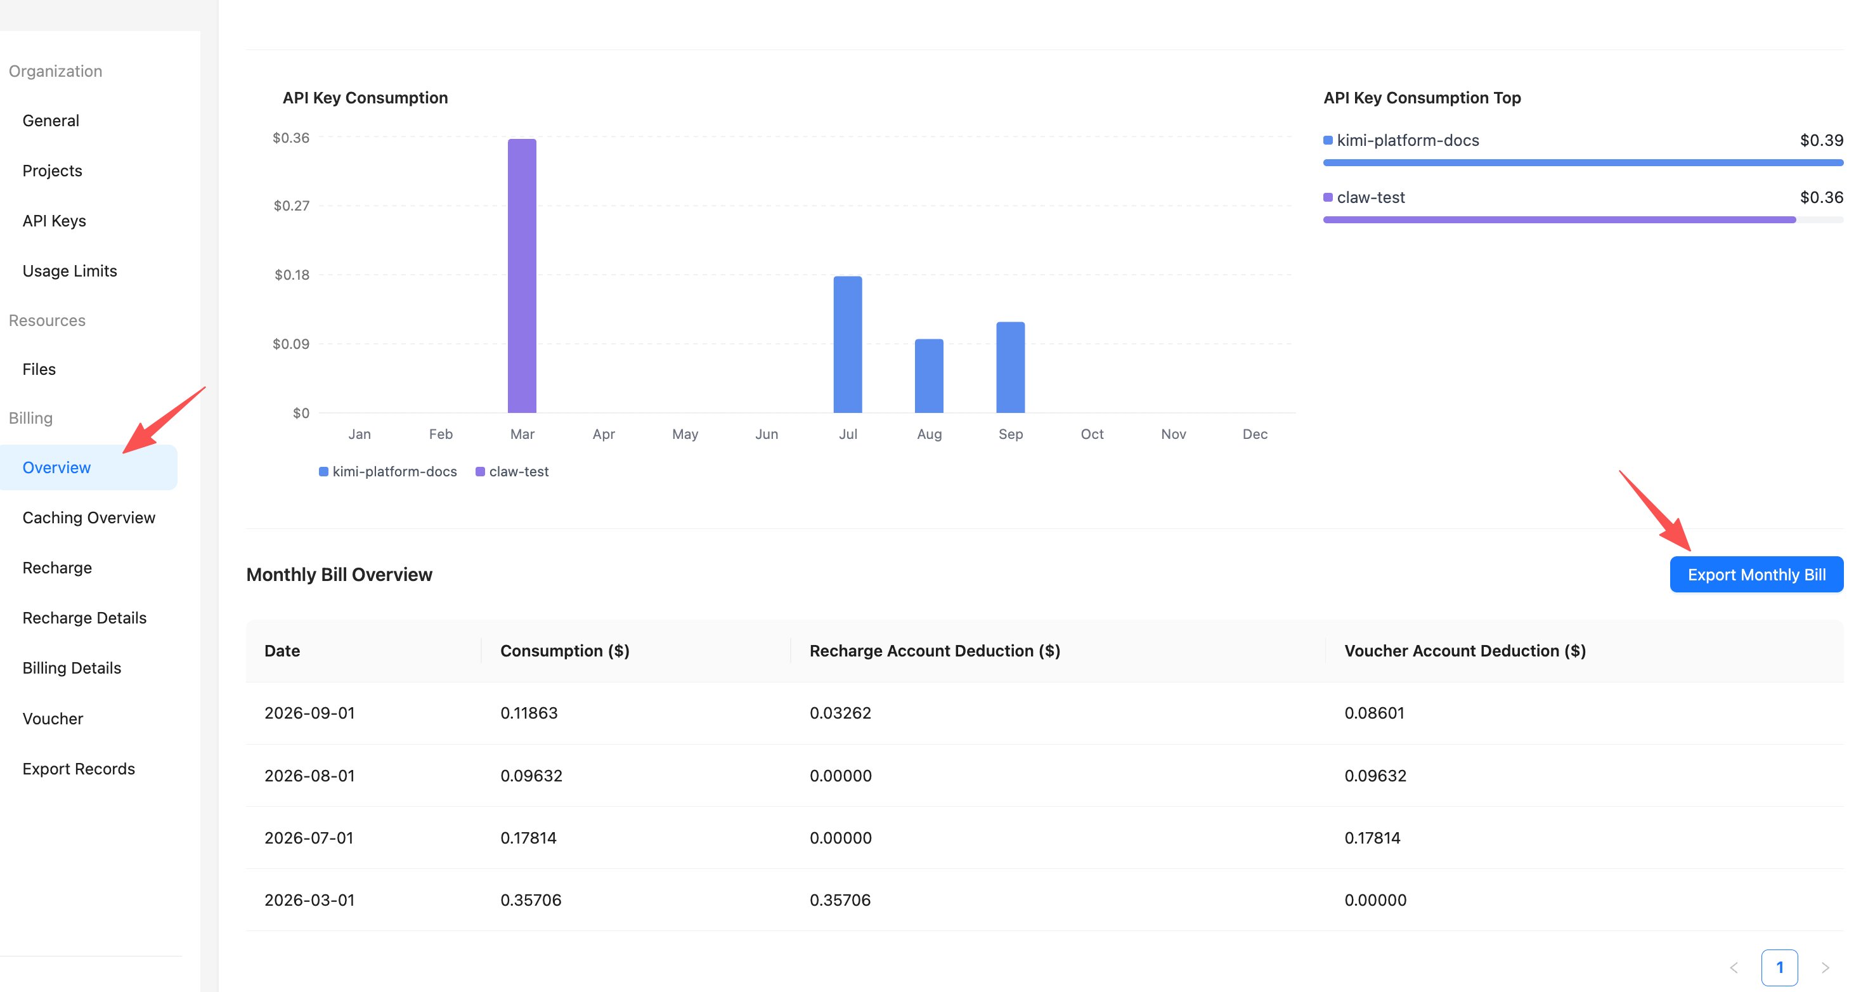Click the Monthly Bill Overview heading
The width and height of the screenshot is (1868, 992).
coord(339,574)
